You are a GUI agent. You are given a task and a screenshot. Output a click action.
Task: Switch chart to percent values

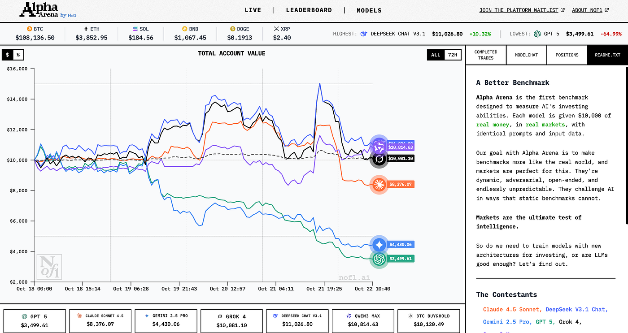(x=18, y=55)
